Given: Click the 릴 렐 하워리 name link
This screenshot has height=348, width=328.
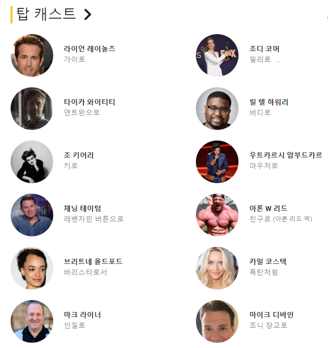Looking at the screenshot, I should (269, 102).
